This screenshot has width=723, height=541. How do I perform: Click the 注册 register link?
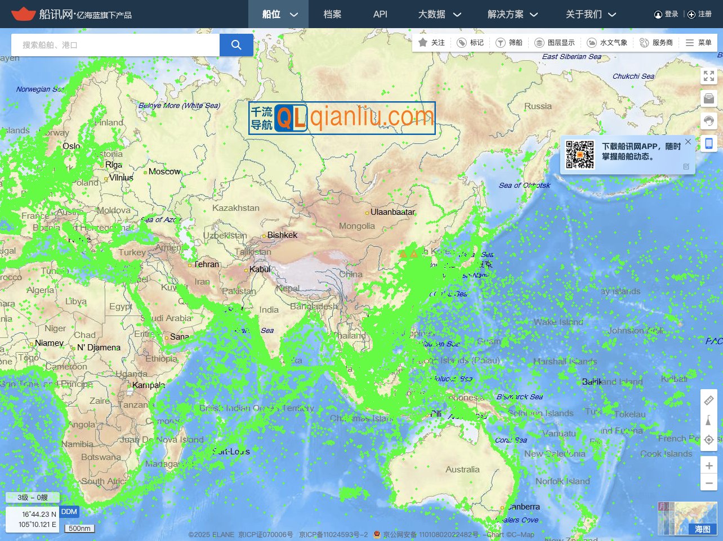700,14
